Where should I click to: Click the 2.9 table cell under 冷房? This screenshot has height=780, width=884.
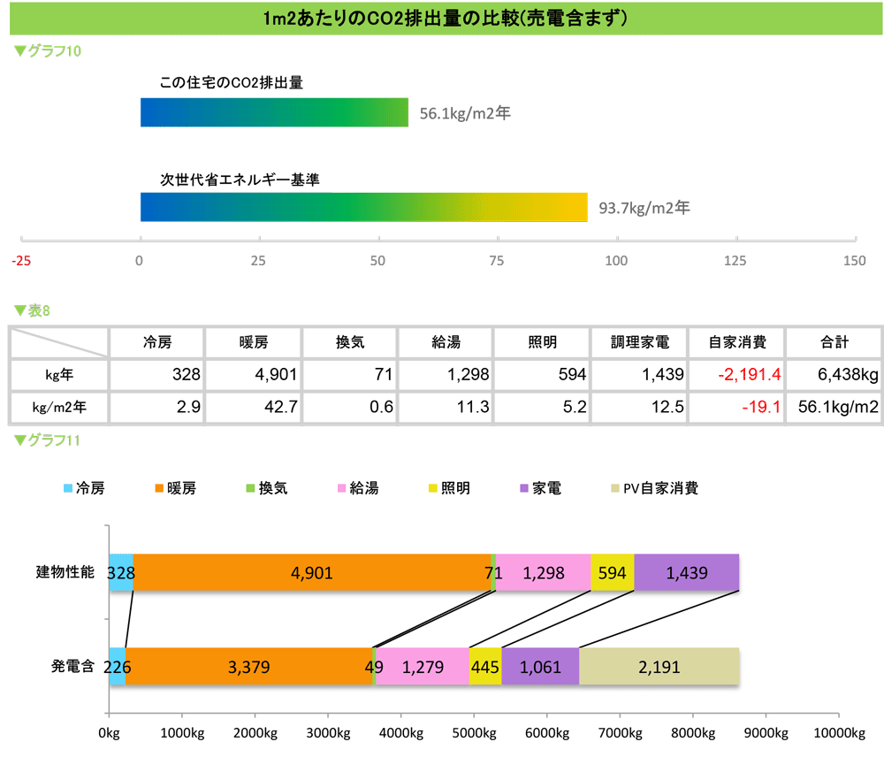[157, 407]
